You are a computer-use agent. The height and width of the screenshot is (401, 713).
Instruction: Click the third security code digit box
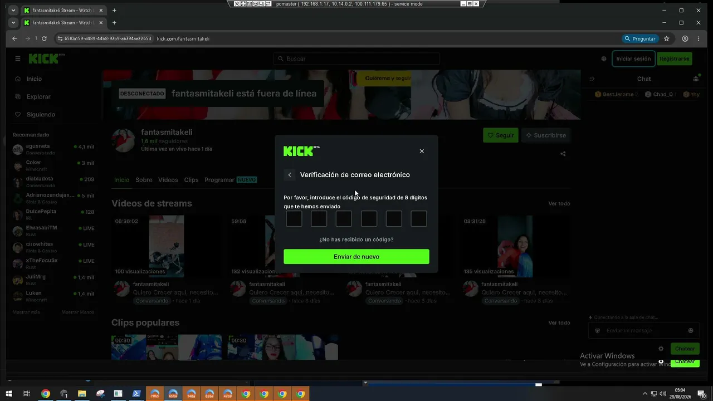pos(344,219)
